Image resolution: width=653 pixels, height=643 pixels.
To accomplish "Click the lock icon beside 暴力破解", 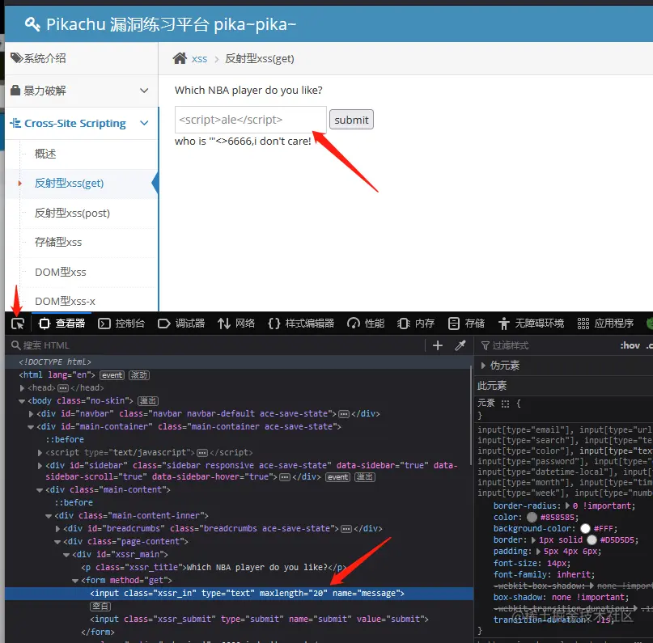I will 15,91.
